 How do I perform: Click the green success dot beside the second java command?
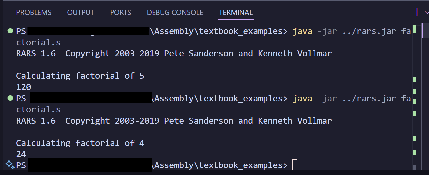pyautogui.click(x=10, y=98)
